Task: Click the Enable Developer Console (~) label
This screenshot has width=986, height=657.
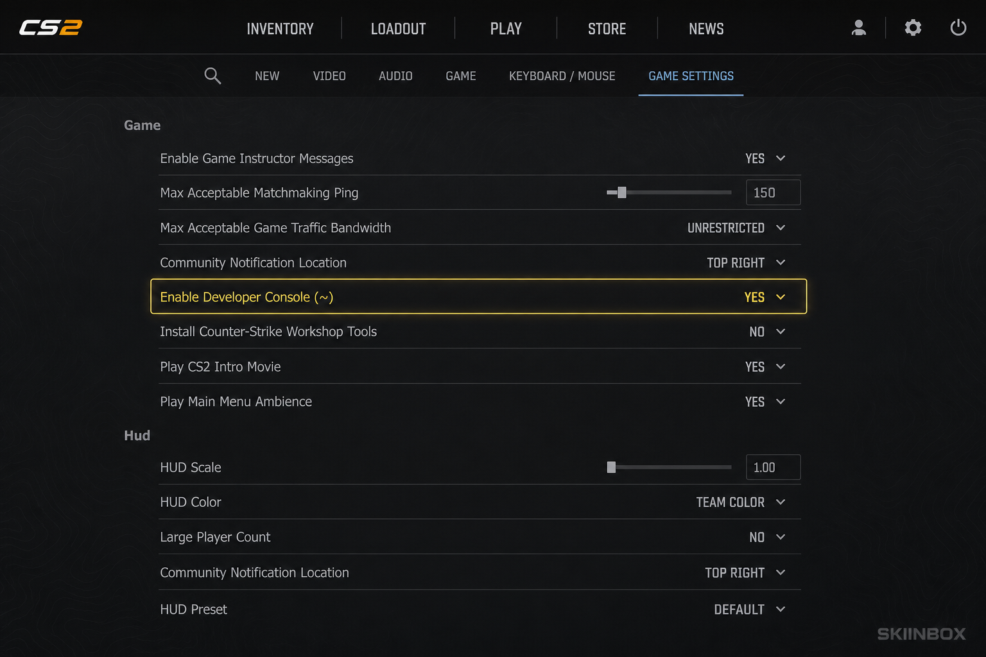Action: [x=246, y=297]
